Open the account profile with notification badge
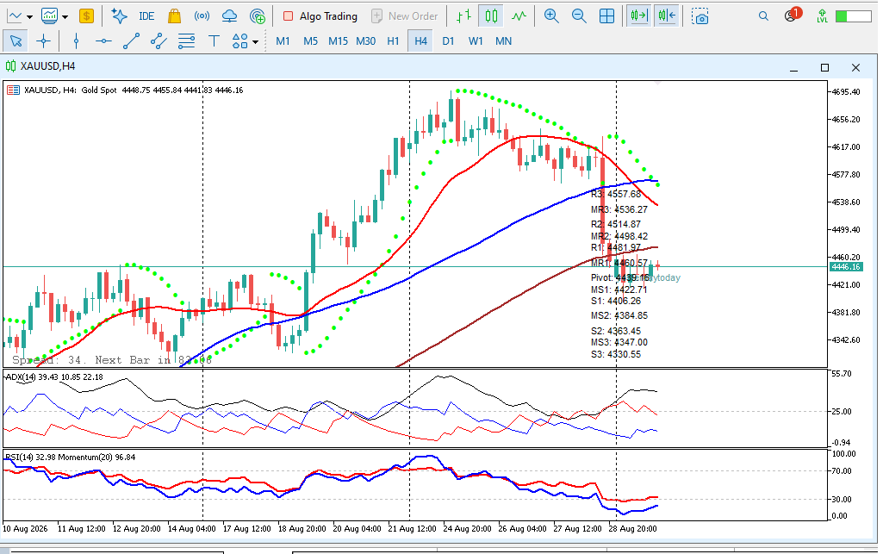 792,16
